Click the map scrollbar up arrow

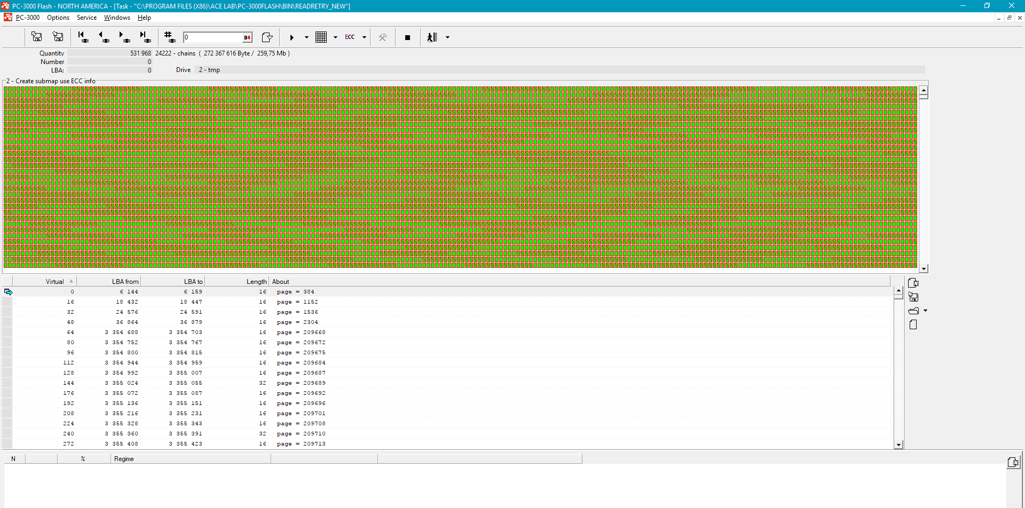(924, 91)
